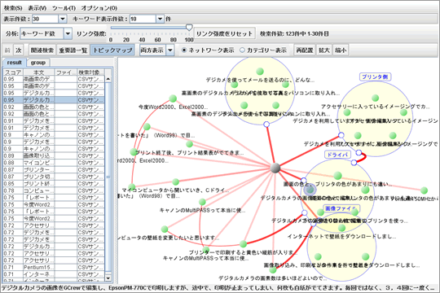Select the カテゴリー表示 radio button
This screenshot has height=293, width=440.
point(243,50)
